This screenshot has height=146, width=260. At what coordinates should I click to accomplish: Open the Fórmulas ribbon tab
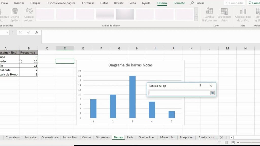click(x=88, y=3)
